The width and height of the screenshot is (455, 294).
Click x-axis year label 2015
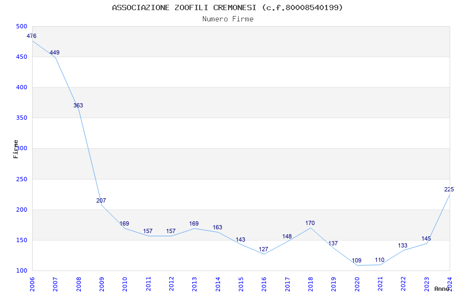(x=241, y=284)
